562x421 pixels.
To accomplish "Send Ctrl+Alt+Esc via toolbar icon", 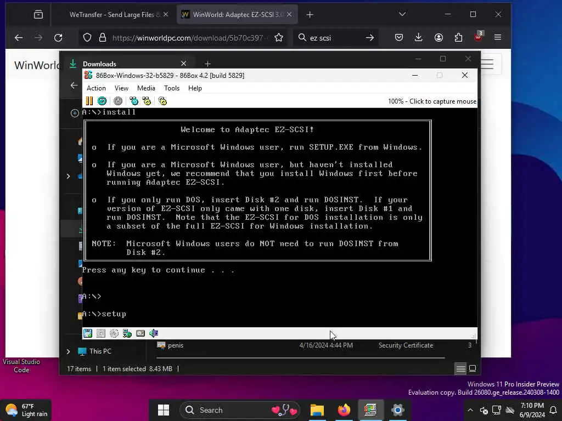I will 147,101.
